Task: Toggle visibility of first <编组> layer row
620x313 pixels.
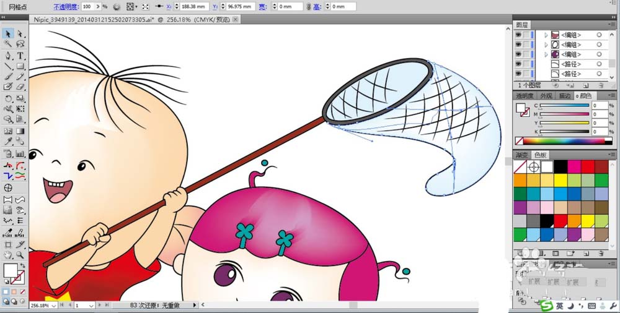Action: click(518, 35)
